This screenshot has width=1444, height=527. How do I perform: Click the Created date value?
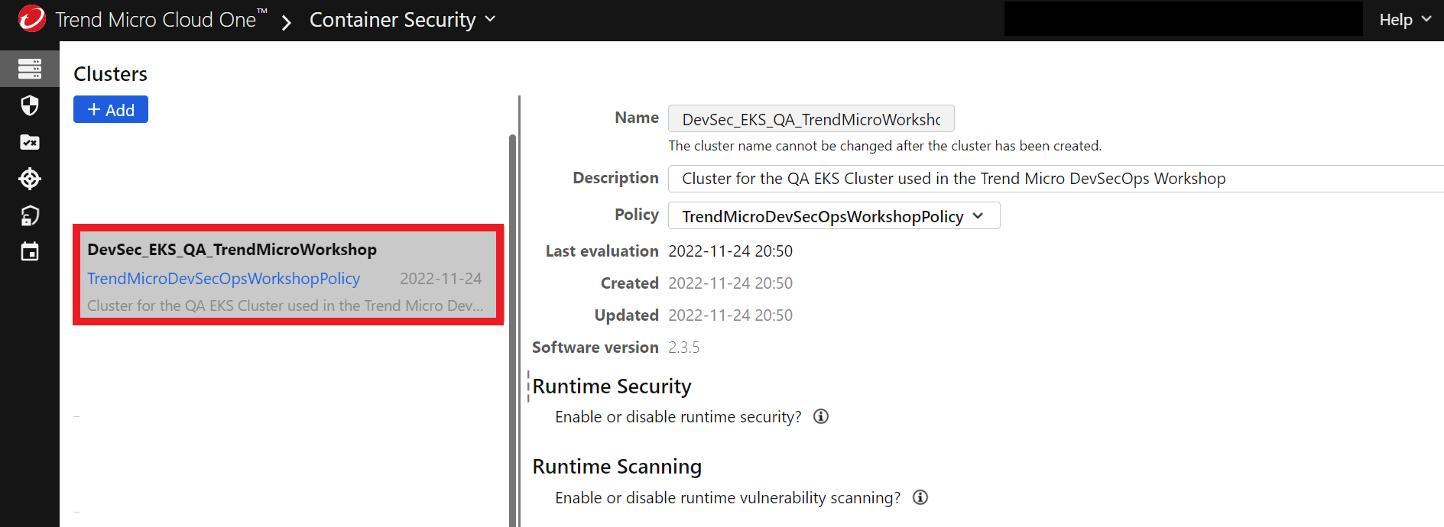pos(730,283)
